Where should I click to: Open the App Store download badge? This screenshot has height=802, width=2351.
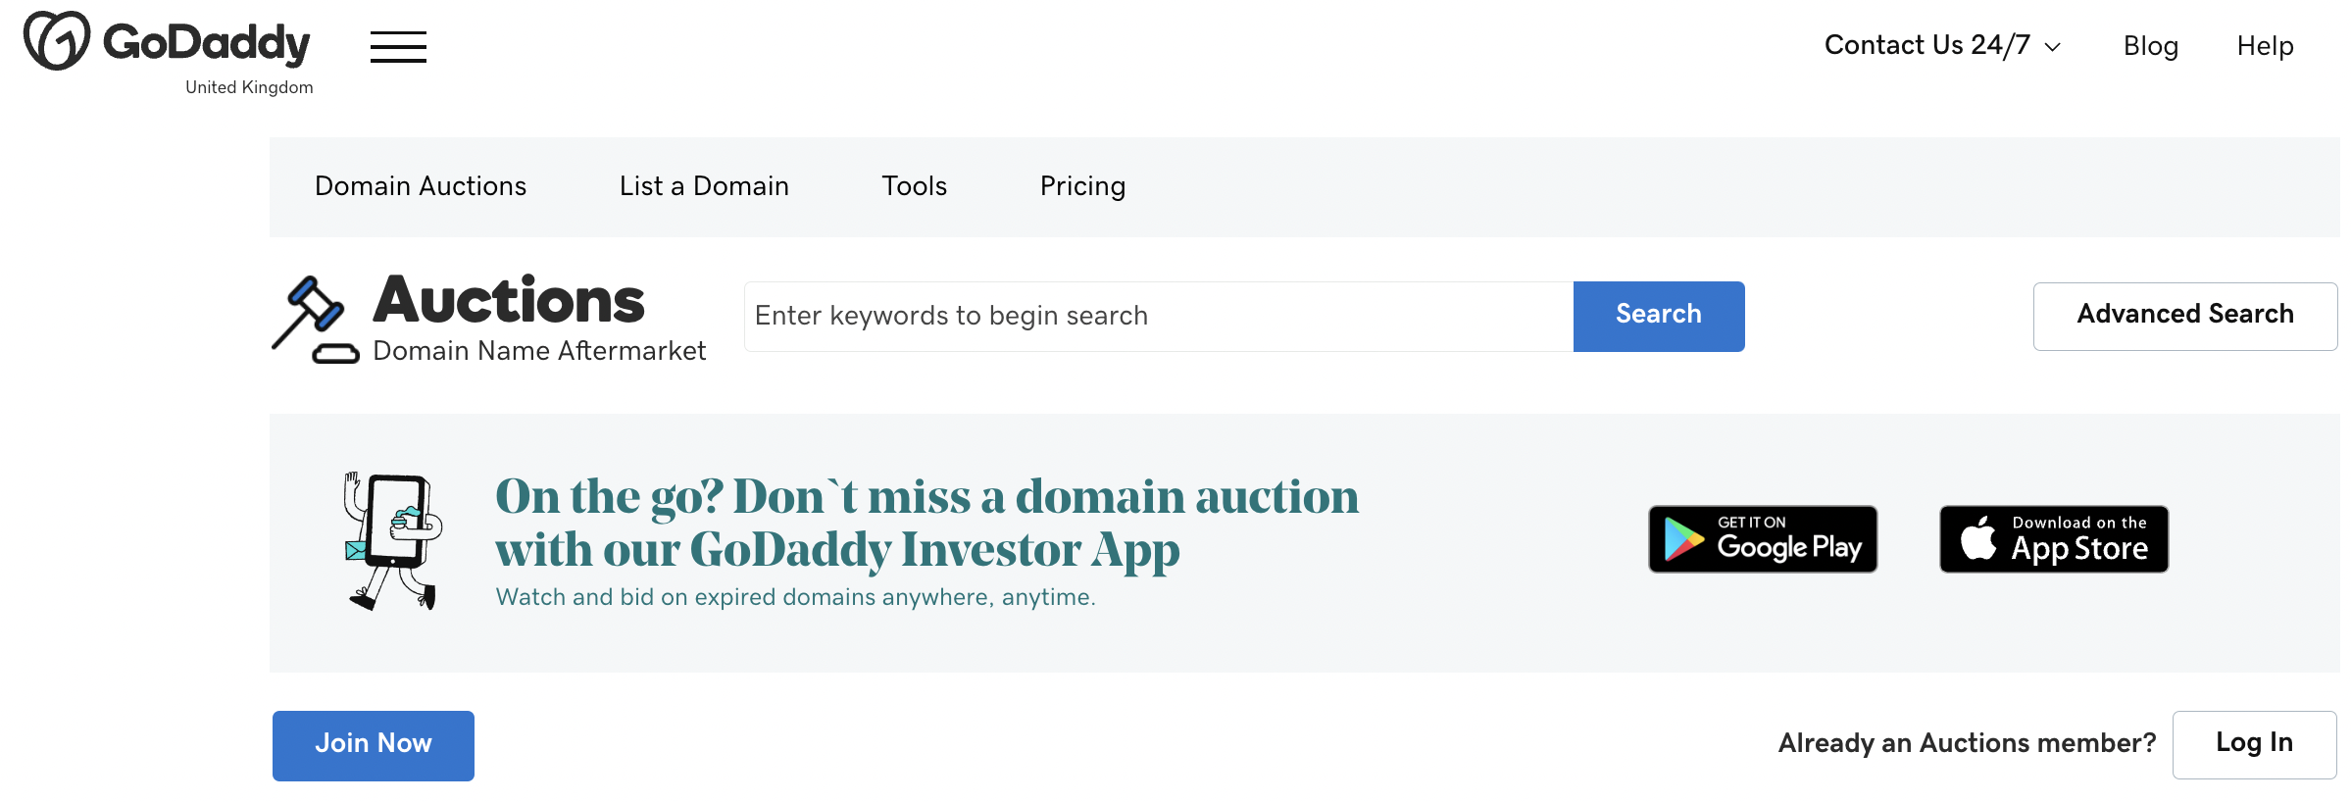[2054, 539]
